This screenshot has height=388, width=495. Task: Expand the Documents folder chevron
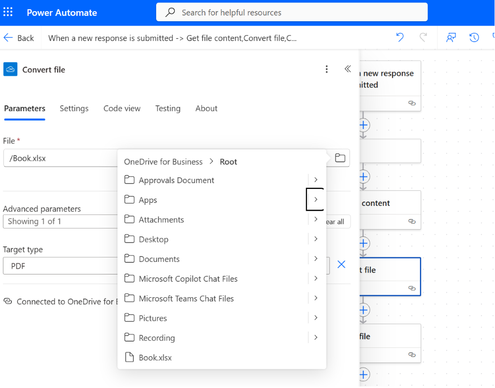coord(316,259)
